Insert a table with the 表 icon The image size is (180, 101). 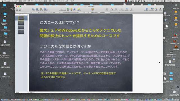pyautogui.click(x=71, y=9)
